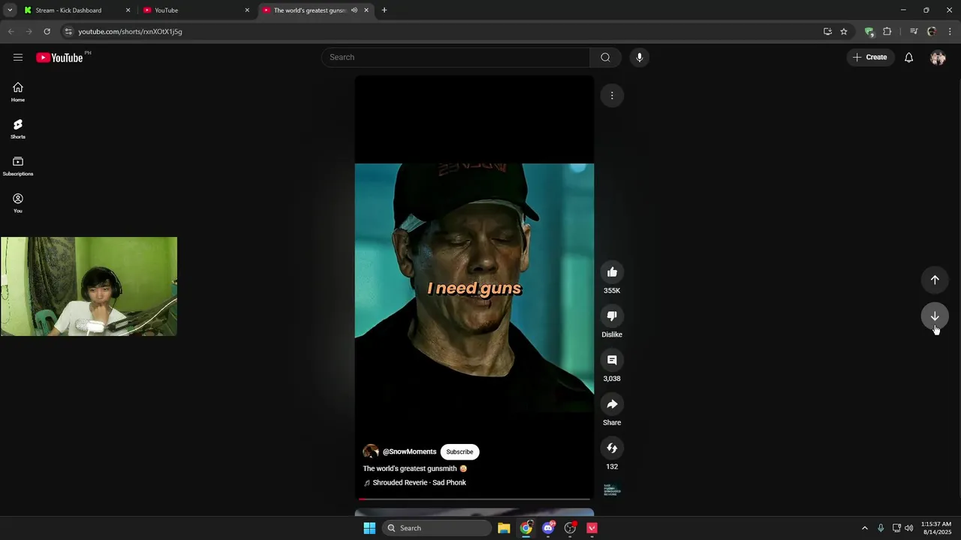Screen dimensions: 961x540
Task: View site information icon in address bar
Action: [68, 31]
